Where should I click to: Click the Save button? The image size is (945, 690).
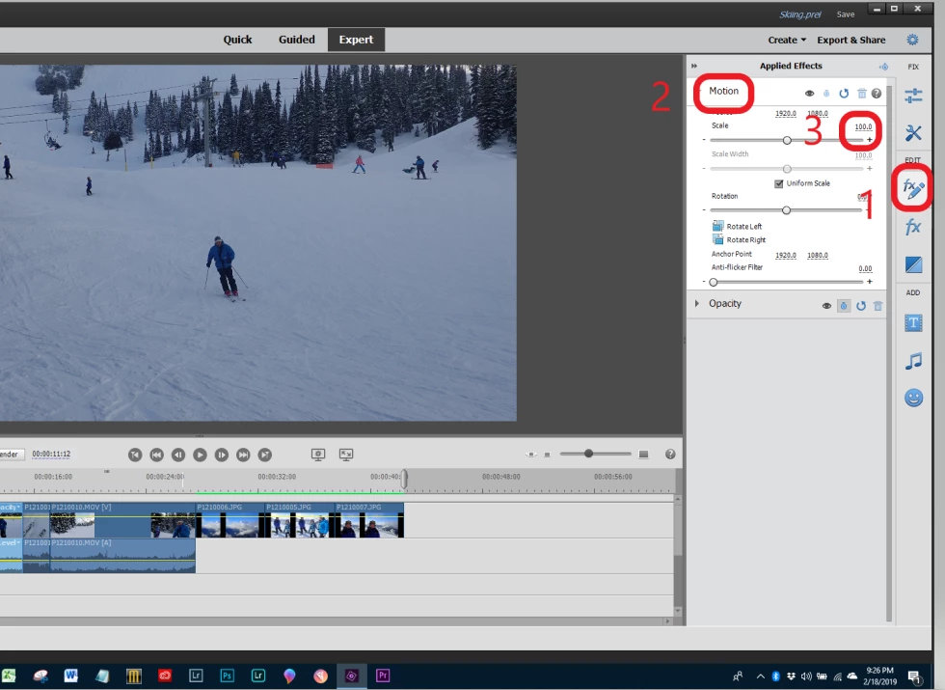pyautogui.click(x=845, y=14)
